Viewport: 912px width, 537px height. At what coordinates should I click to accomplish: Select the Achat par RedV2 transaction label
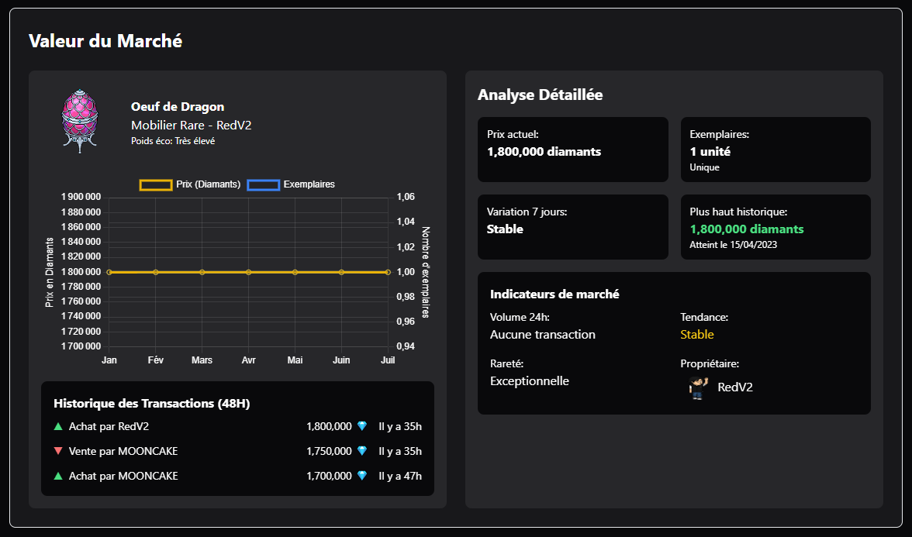pyautogui.click(x=109, y=426)
